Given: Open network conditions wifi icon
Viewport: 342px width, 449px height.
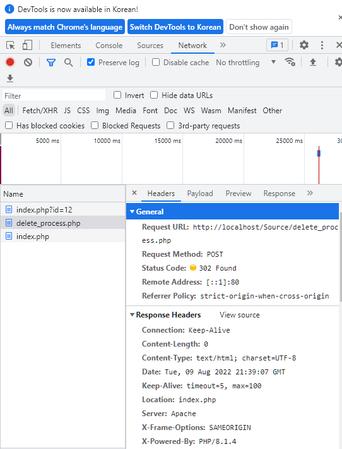Looking at the screenshot, I should coord(290,62).
